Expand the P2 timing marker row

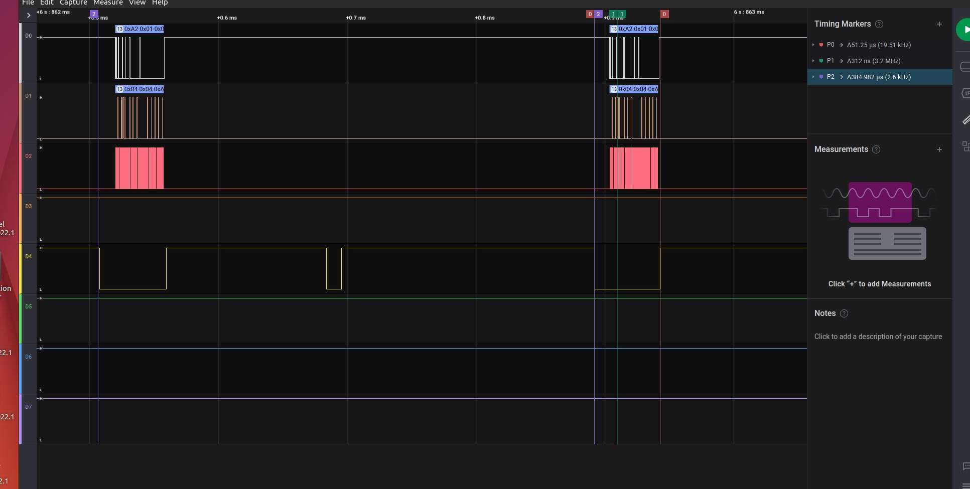813,77
